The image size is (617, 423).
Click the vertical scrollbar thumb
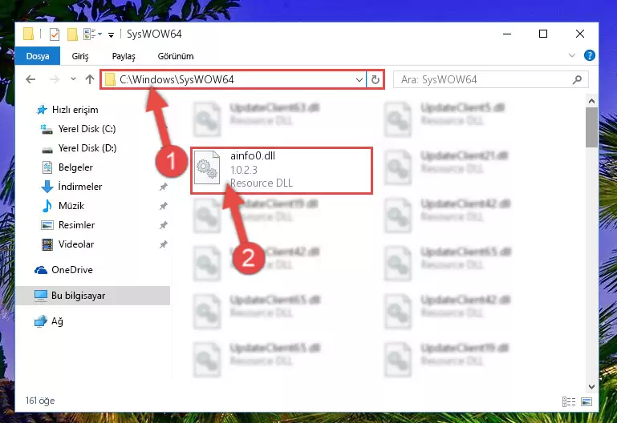click(591, 127)
